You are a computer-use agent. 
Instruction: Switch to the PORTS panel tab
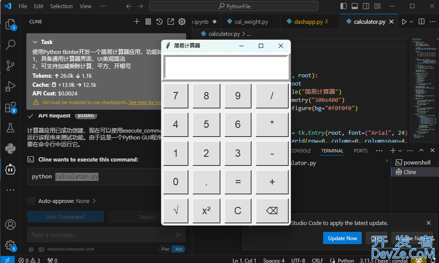coord(360,151)
